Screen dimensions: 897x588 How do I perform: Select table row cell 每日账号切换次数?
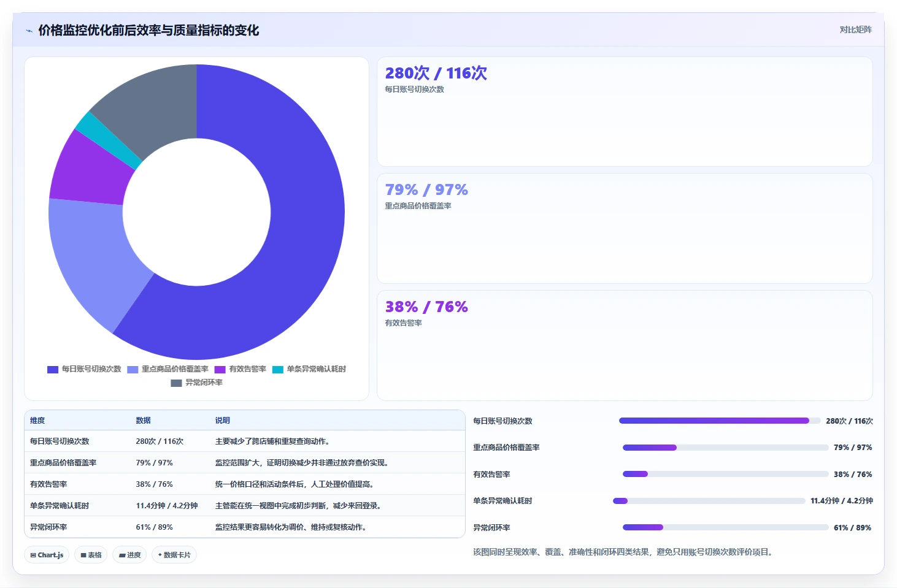(60, 441)
